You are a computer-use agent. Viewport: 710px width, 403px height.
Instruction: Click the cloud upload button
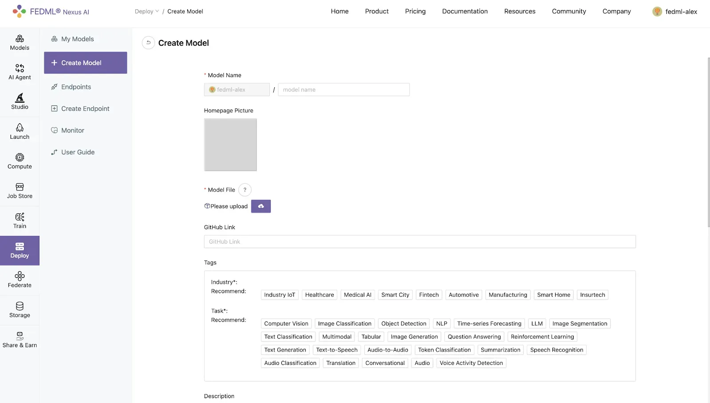[x=261, y=206]
